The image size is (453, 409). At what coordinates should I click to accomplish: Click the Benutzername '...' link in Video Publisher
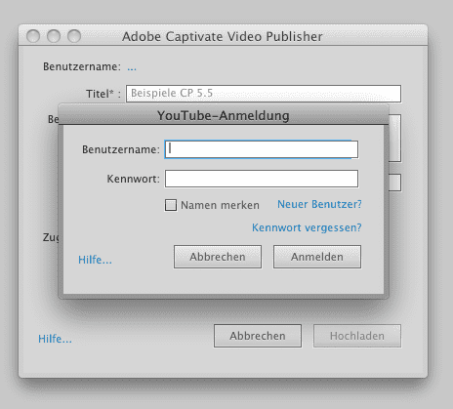[132, 67]
